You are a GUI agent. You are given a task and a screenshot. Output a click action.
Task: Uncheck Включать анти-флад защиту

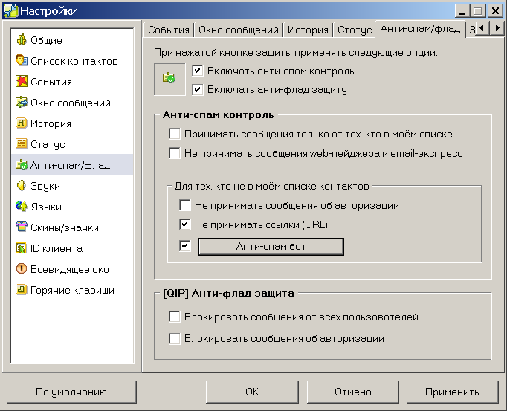pos(197,89)
